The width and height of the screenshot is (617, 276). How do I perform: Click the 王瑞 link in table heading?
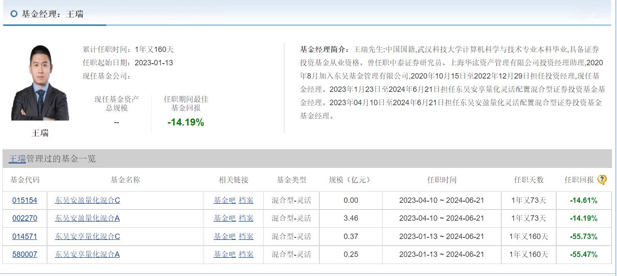click(x=17, y=159)
